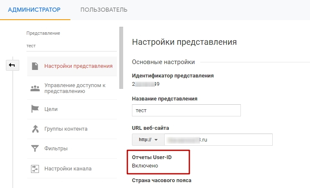
Task: Open the тест view selector dropdown
Action: coord(72,46)
